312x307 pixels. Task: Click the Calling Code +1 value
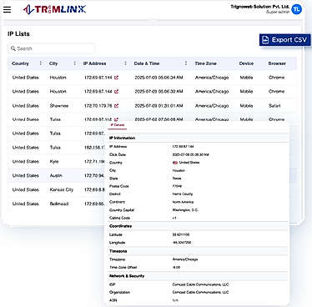[174, 218]
